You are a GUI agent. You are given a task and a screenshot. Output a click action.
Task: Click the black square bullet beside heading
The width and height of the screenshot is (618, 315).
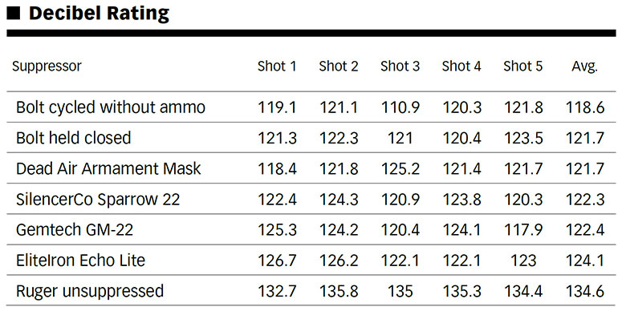[x=13, y=14]
